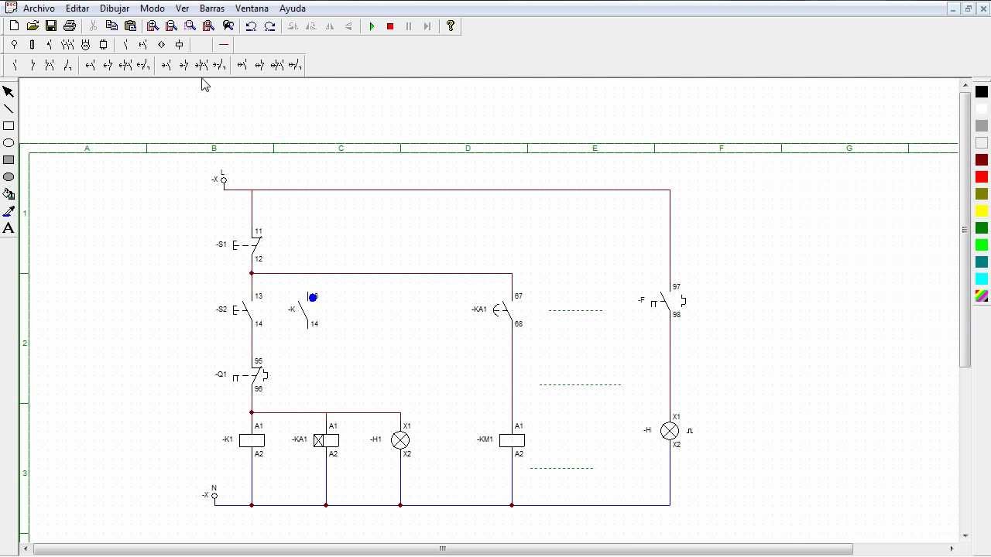The image size is (991, 557).
Task: Open the Dibujar menu
Action: pos(115,9)
